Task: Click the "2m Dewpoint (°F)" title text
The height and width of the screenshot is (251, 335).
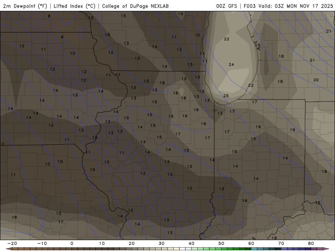Action: point(25,6)
